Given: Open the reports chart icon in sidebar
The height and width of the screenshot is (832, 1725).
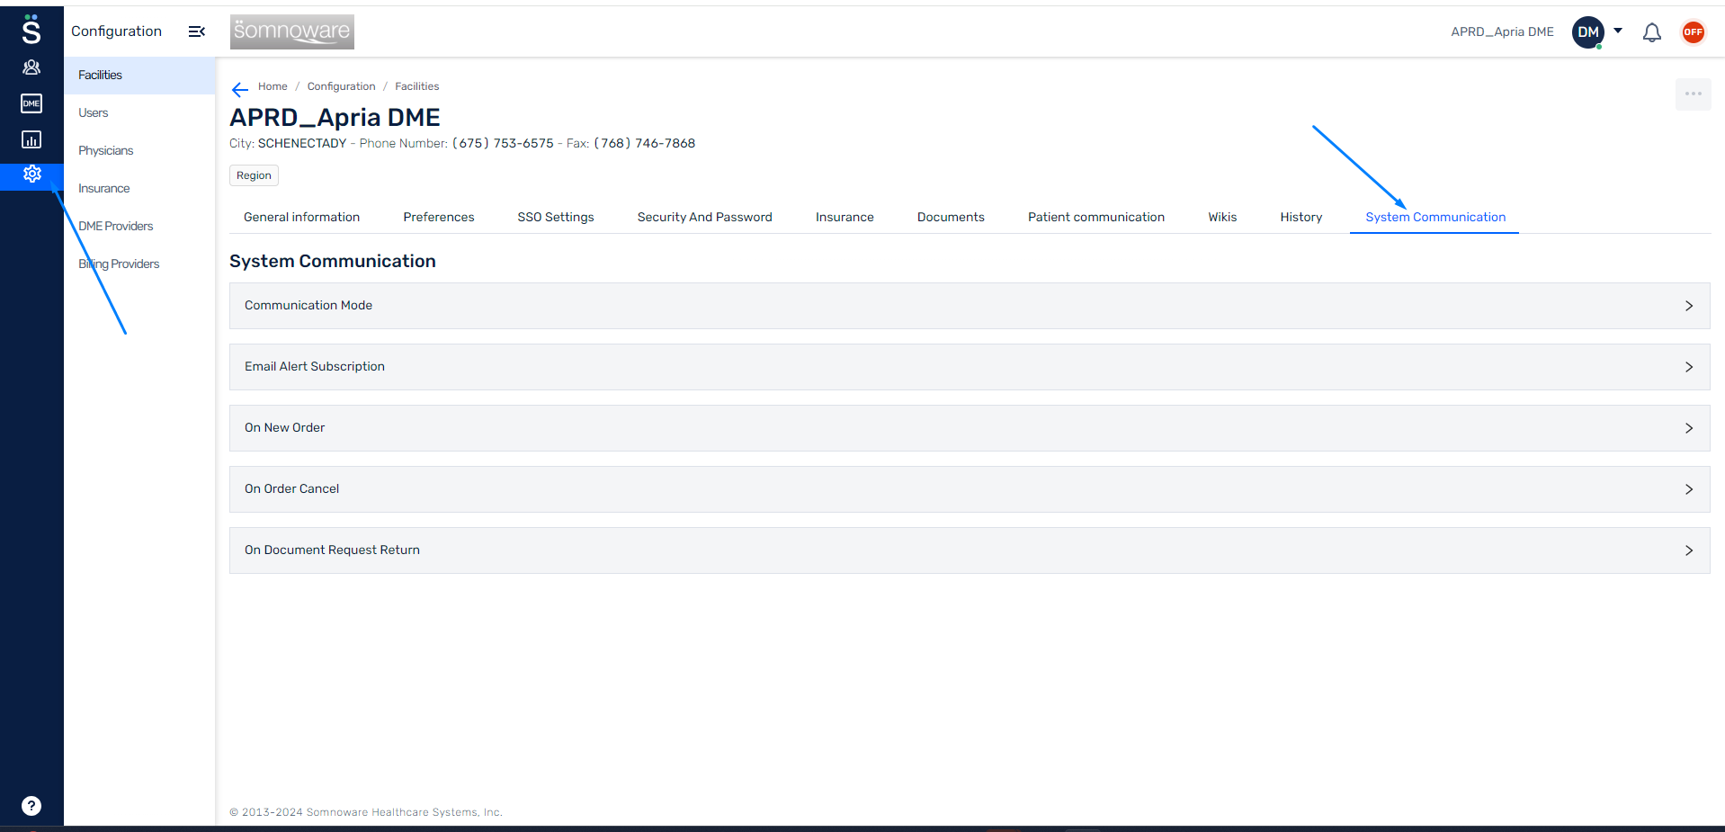Looking at the screenshot, I should [31, 139].
